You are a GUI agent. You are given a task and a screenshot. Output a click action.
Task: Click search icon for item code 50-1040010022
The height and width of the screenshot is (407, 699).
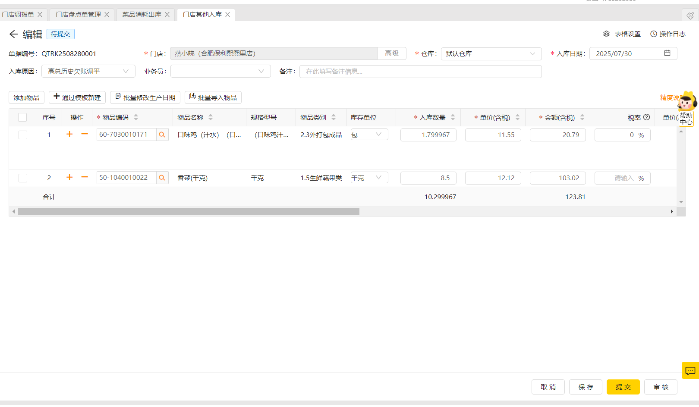(162, 178)
